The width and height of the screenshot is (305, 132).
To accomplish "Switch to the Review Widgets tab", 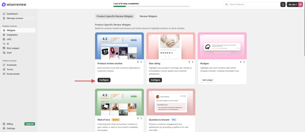I will (x=148, y=16).
